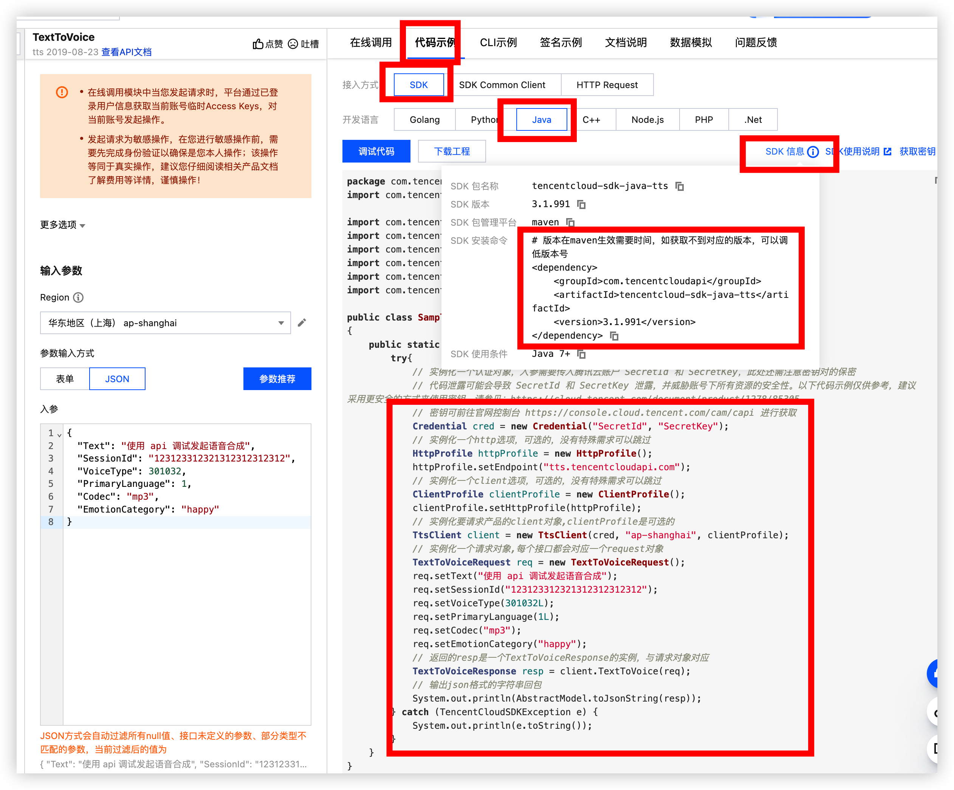Click the "VoiceType": 301032 JSON line
The height and width of the screenshot is (790, 954).
[131, 471]
